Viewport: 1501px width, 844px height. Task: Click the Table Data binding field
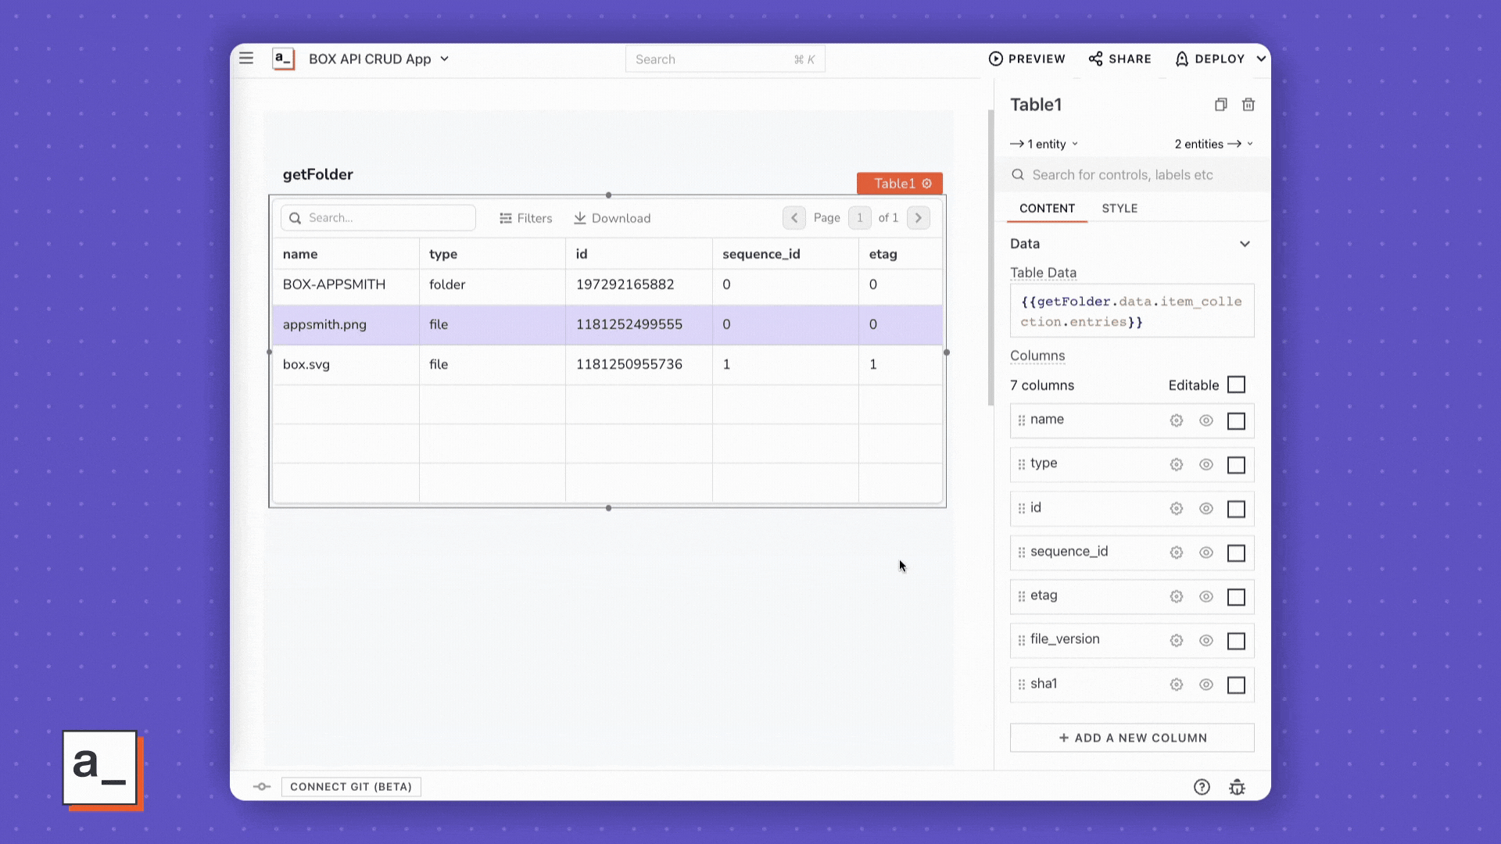[1132, 311]
